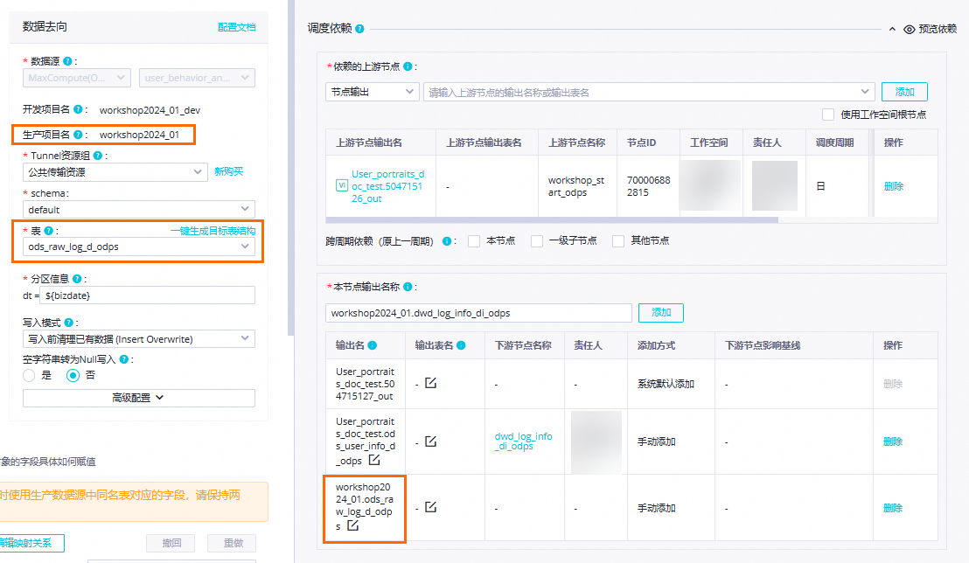The image size is (969, 563).
Task: Click help icon next to 数据源 label
Action: (x=67, y=61)
